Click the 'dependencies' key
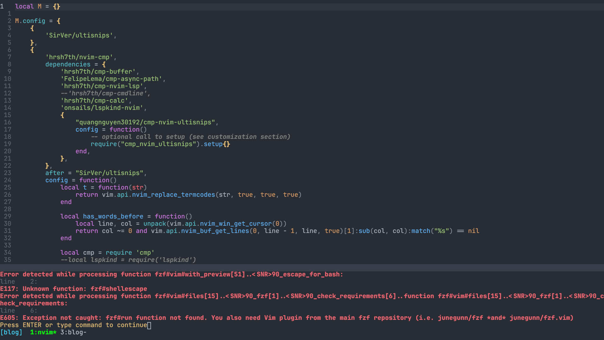The height and width of the screenshot is (340, 604). point(68,64)
